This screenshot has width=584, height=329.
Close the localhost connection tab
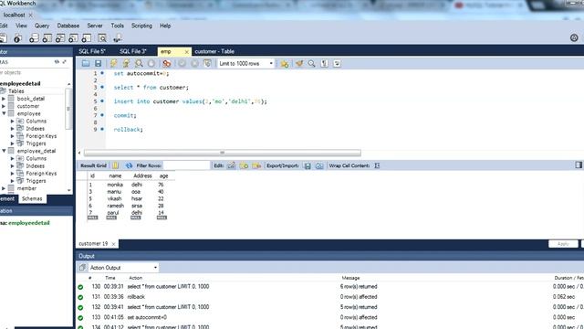(x=30, y=15)
